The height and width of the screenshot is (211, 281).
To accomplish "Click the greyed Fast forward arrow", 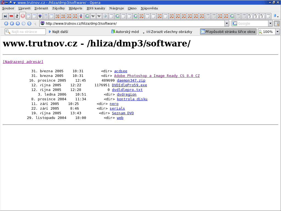I will pyautogui.click(x=24, y=24).
